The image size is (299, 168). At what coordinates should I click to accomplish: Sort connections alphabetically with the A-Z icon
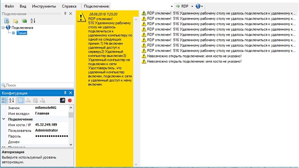point(33,20)
